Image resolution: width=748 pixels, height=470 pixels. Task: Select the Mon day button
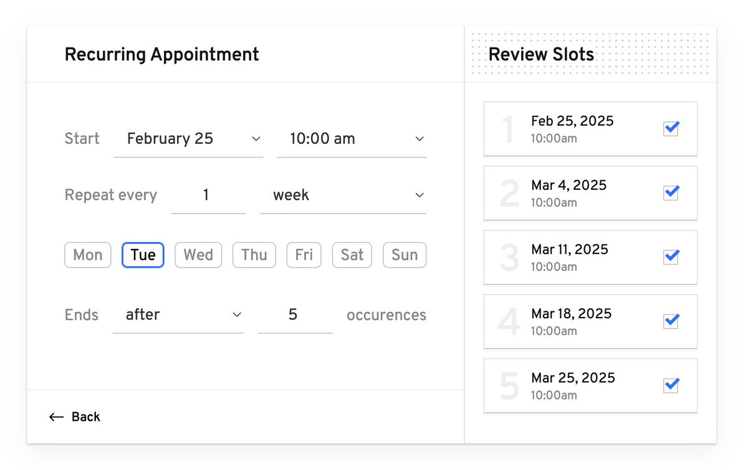(x=88, y=255)
